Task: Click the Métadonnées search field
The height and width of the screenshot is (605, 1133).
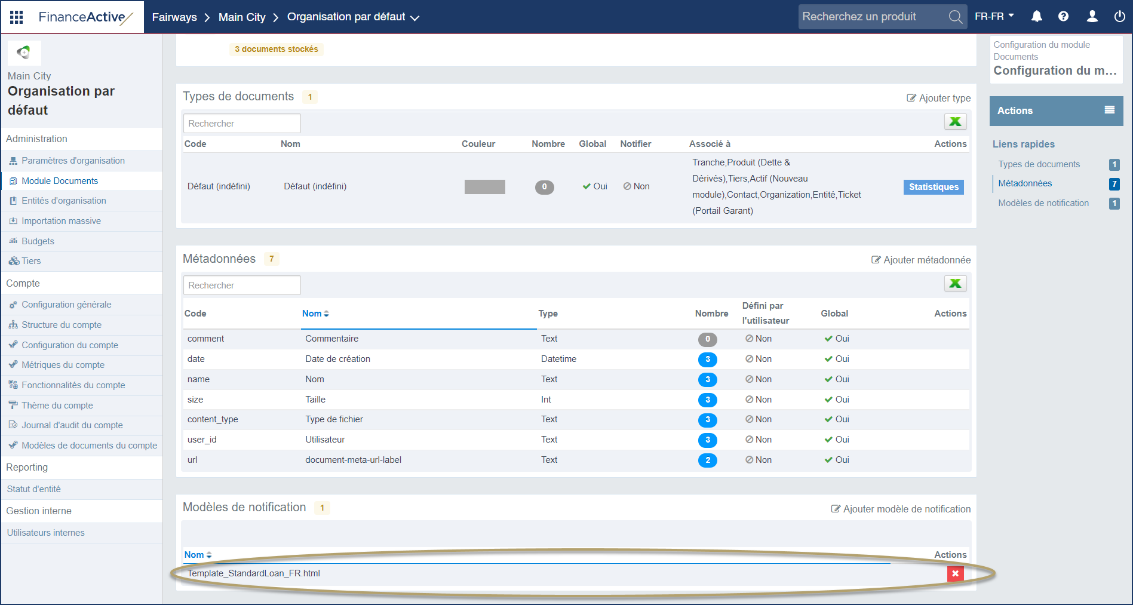Action: pyautogui.click(x=242, y=285)
